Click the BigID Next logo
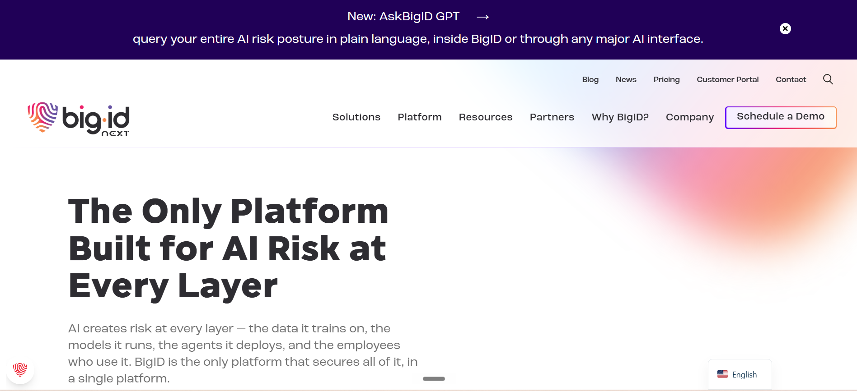The image size is (857, 391). pyautogui.click(x=79, y=120)
